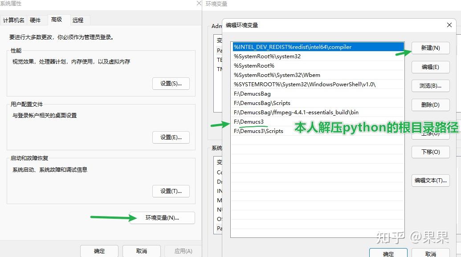Click 下移(O) to move entry down
This screenshot has height=257, width=461.
430,152
